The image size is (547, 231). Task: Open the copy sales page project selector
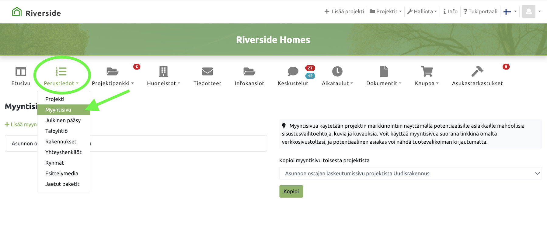[410, 173]
